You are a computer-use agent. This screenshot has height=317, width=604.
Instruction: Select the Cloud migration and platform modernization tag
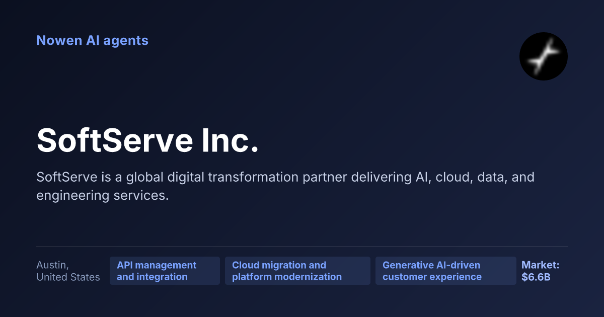(x=297, y=271)
